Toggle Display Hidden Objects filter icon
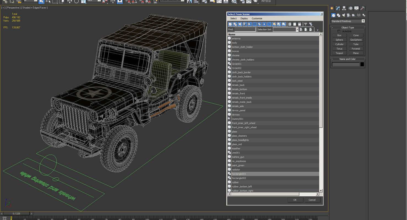The image size is (407, 220). coord(284,24)
